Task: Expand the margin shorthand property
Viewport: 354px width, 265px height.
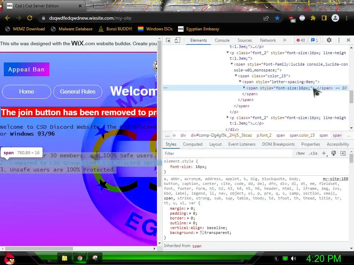Action: pos(188,209)
